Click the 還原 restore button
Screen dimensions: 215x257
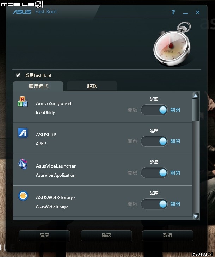[x=44, y=235]
